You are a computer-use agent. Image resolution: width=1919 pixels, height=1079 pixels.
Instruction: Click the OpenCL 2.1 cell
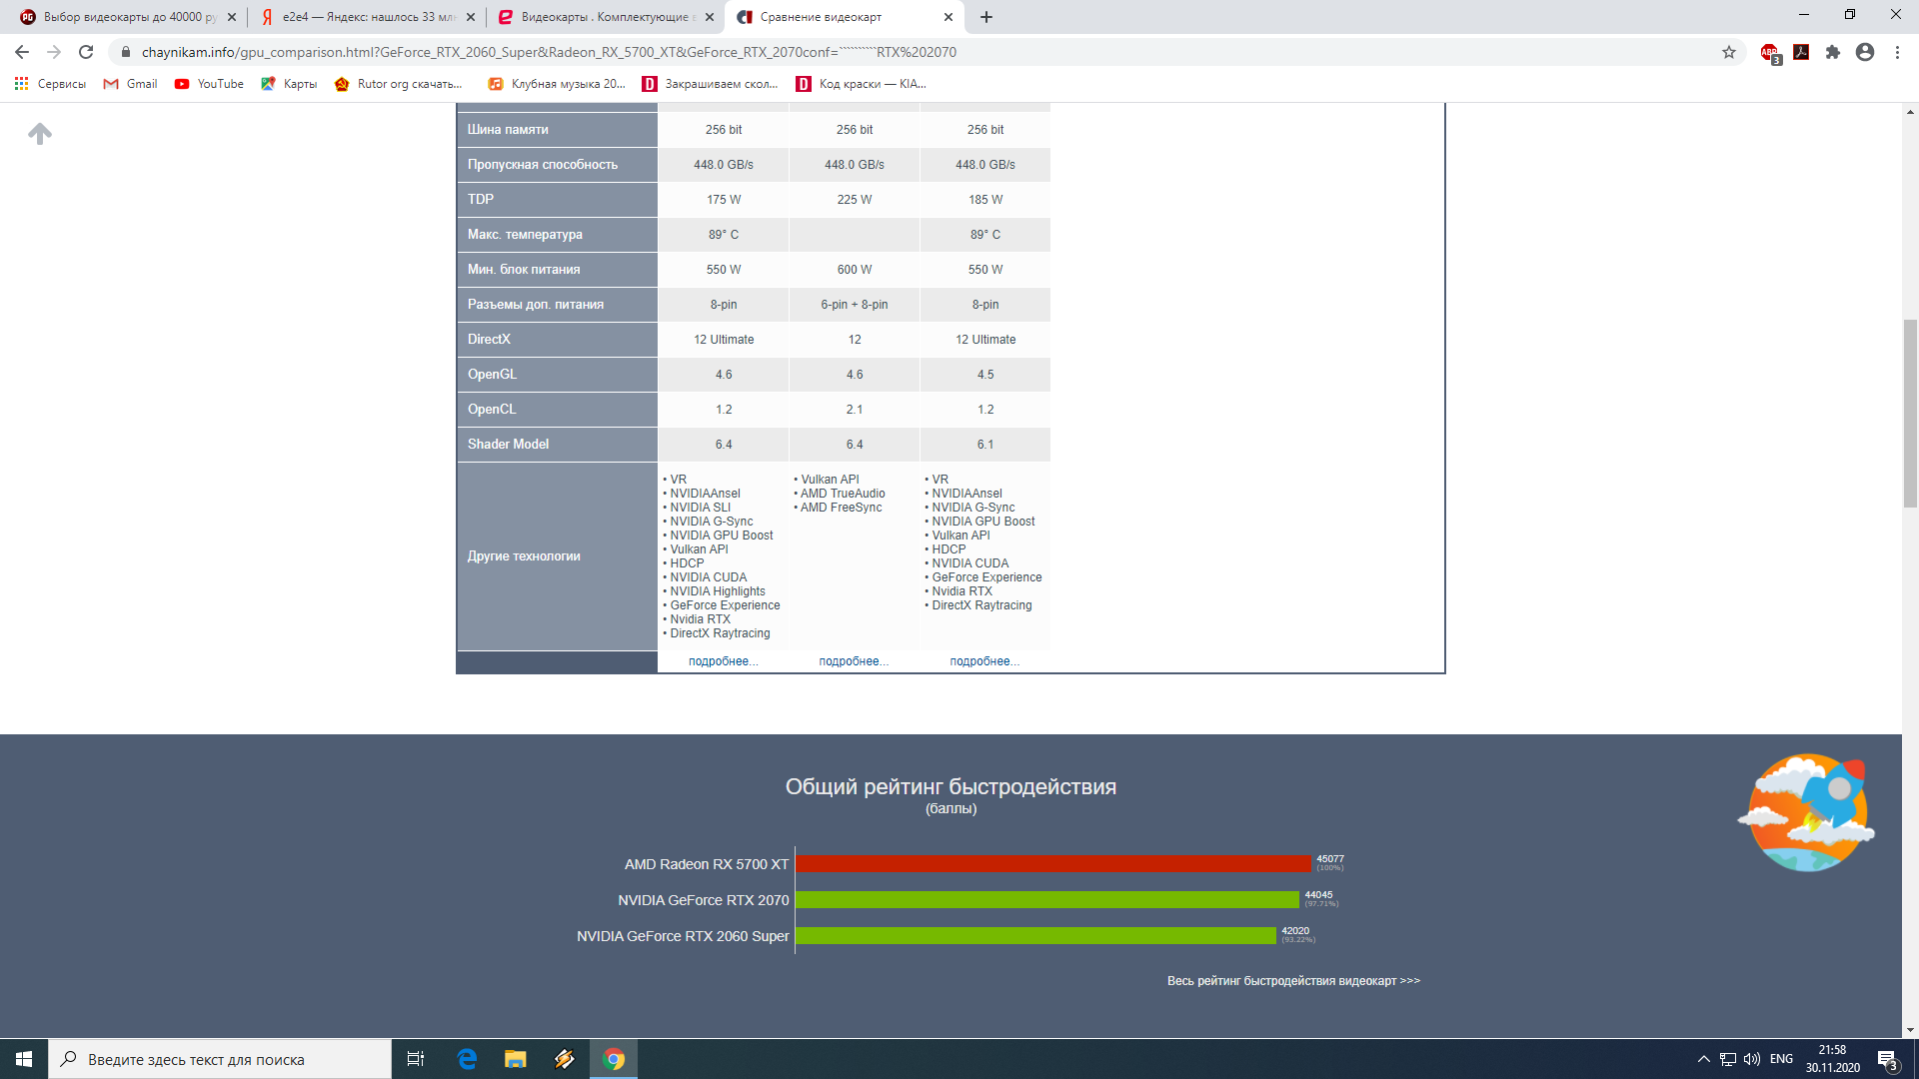tap(855, 410)
